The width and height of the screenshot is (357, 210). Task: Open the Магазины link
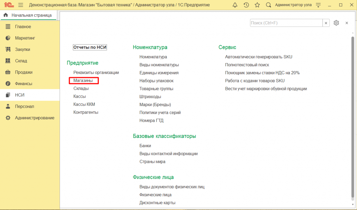[83, 81]
